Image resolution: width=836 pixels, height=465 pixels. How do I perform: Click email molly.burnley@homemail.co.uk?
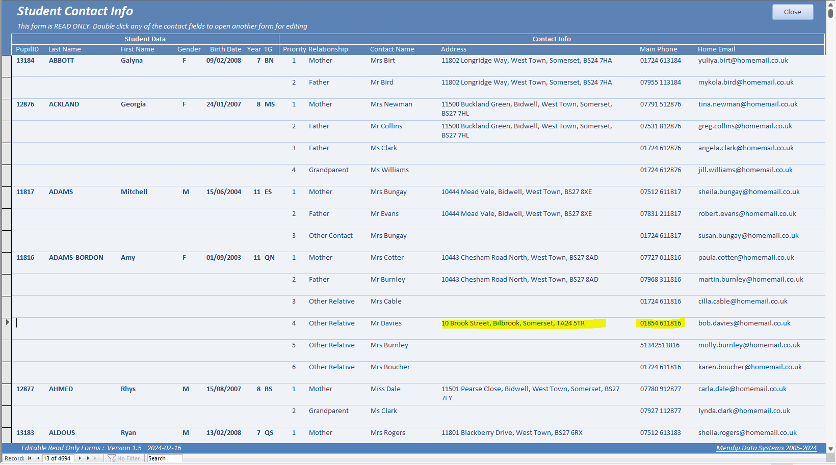[x=749, y=345]
